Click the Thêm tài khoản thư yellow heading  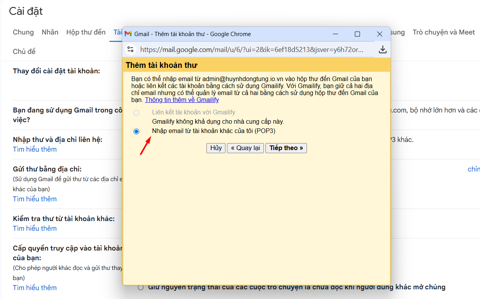click(x=162, y=65)
